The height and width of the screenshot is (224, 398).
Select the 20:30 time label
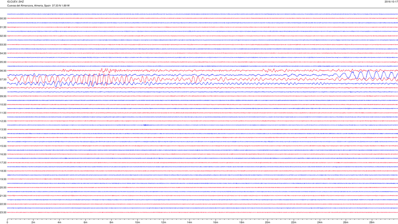click(x=3, y=187)
